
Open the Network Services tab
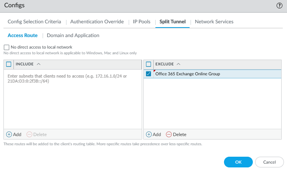pyautogui.click(x=214, y=22)
